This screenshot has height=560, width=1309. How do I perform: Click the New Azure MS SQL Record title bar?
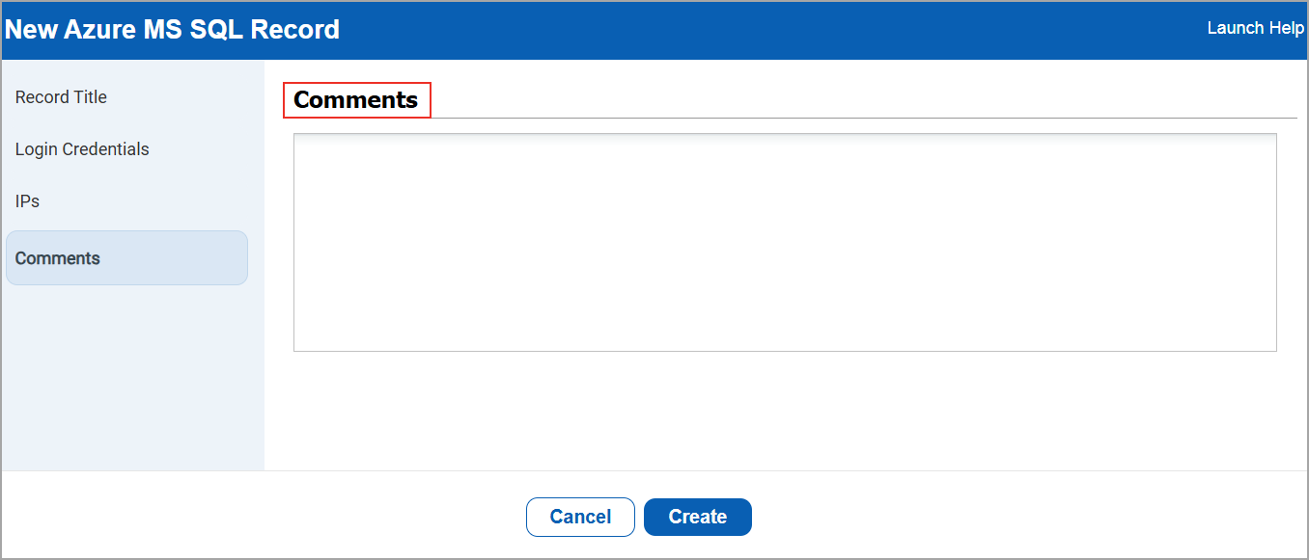[172, 29]
